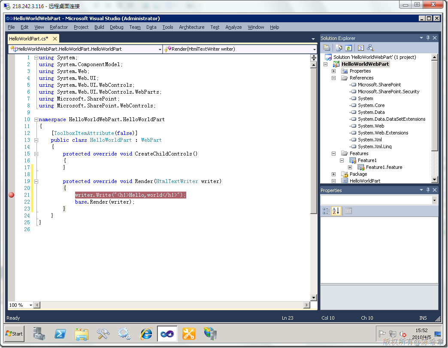This screenshot has width=448, height=348.
Task: Close the Properties panel
Action: tap(435, 190)
